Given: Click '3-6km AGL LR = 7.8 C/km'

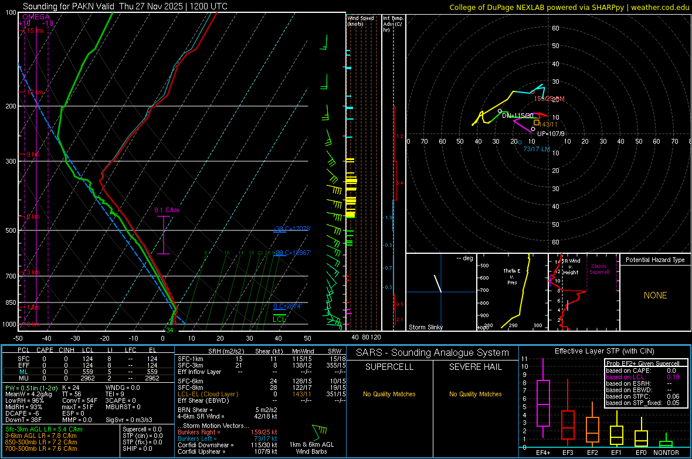Looking at the screenshot, I should coord(40,436).
